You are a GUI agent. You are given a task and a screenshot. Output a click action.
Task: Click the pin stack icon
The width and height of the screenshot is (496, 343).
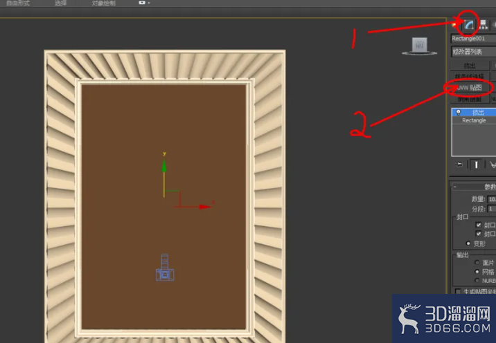pos(459,165)
